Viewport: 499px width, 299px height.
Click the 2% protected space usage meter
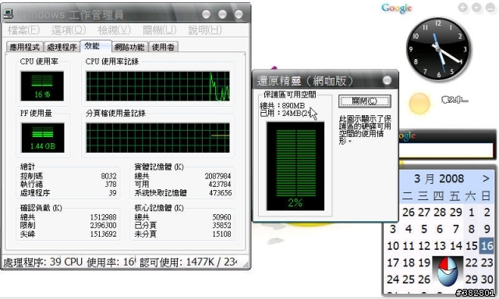tap(296, 166)
